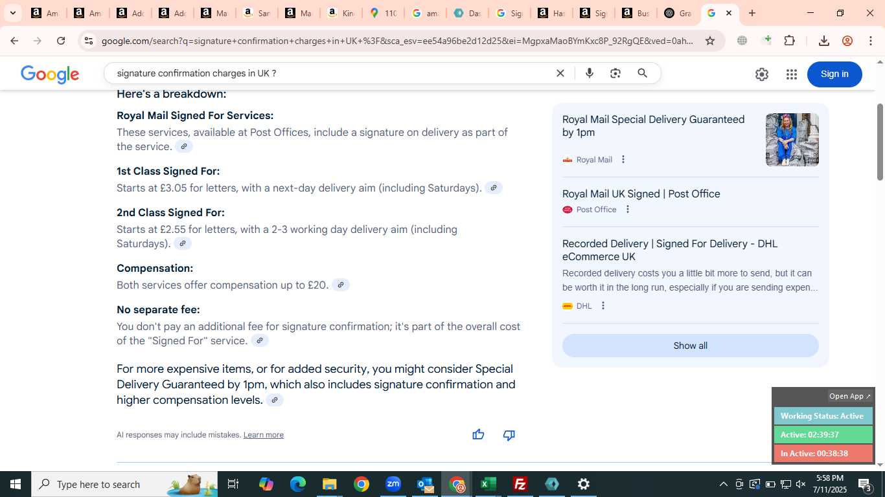Switch to the 'Das' tab
885x497 pixels.
[x=467, y=13]
